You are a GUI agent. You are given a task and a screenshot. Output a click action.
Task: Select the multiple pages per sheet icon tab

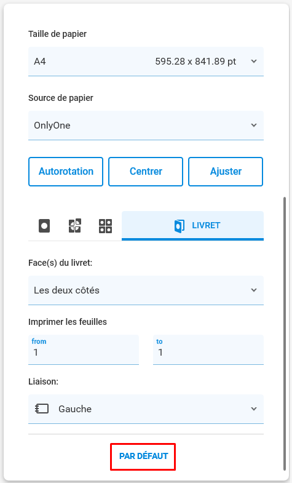tap(105, 226)
